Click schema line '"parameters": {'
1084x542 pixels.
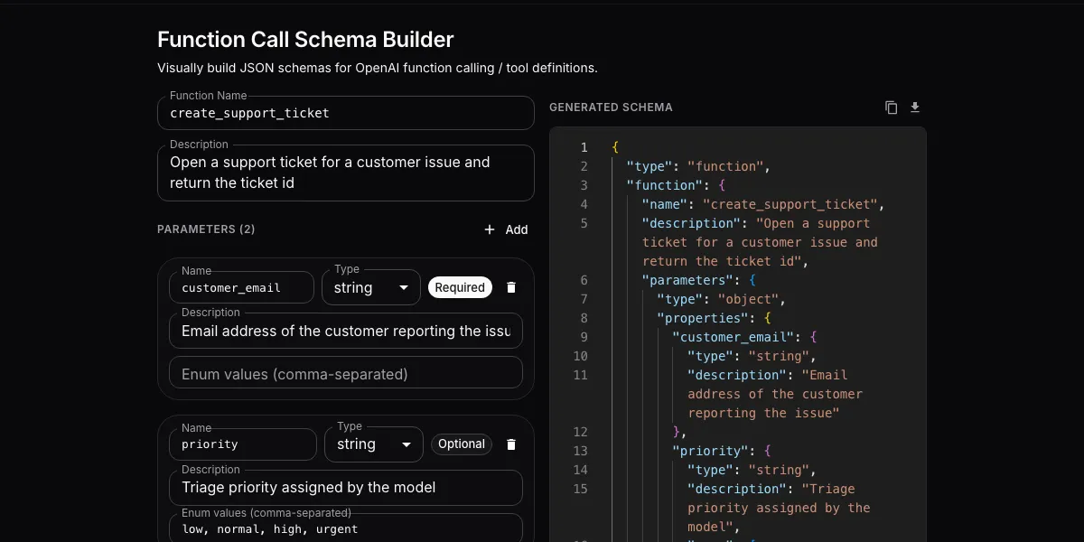pos(699,280)
